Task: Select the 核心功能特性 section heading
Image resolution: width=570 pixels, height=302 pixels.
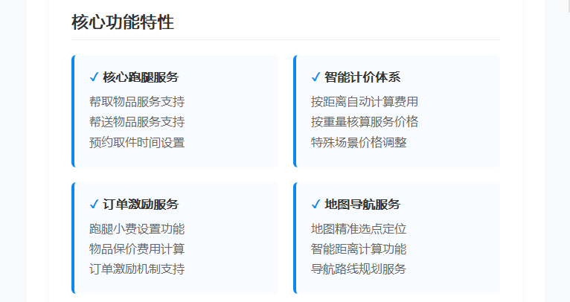Action: click(x=123, y=22)
